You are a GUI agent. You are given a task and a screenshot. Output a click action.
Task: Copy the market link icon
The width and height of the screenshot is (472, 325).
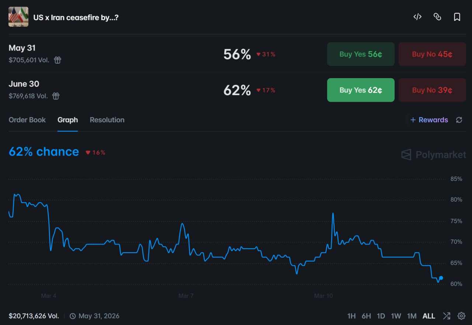coord(437,17)
